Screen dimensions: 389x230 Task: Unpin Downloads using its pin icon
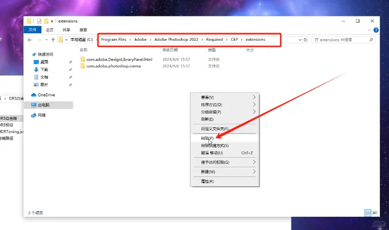coord(70,70)
